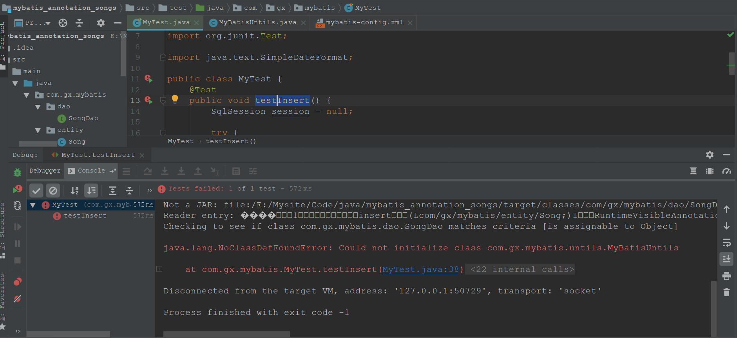This screenshot has width=737, height=338.
Task: Toggle soft-wrap in console
Action: (x=726, y=243)
